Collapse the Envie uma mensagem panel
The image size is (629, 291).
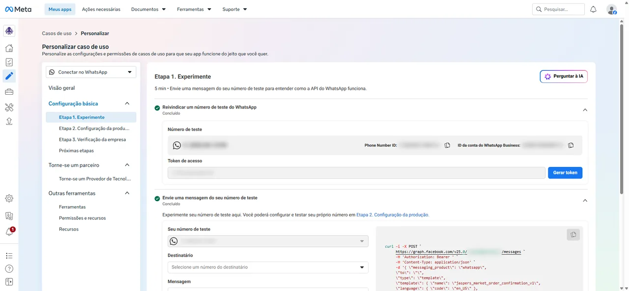(585, 200)
